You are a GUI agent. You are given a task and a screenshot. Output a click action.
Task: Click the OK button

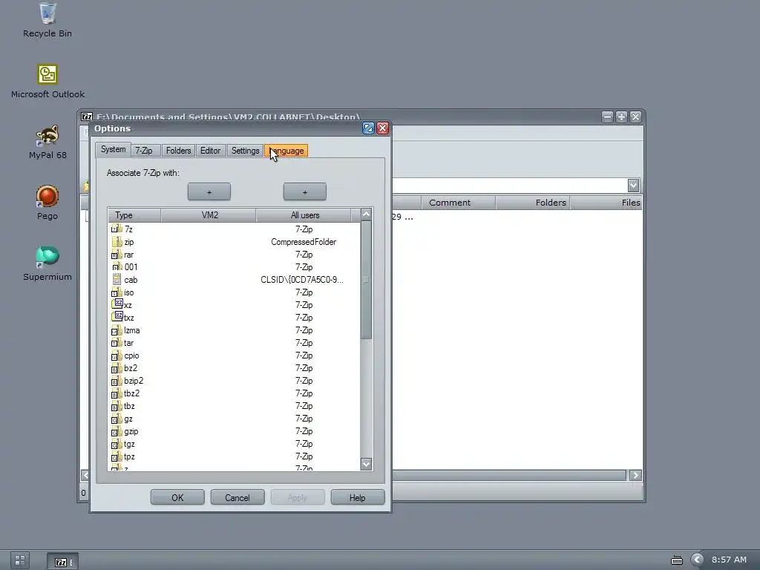pyautogui.click(x=177, y=497)
